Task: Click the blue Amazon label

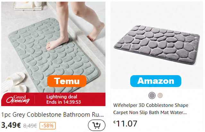Action: [156, 81]
